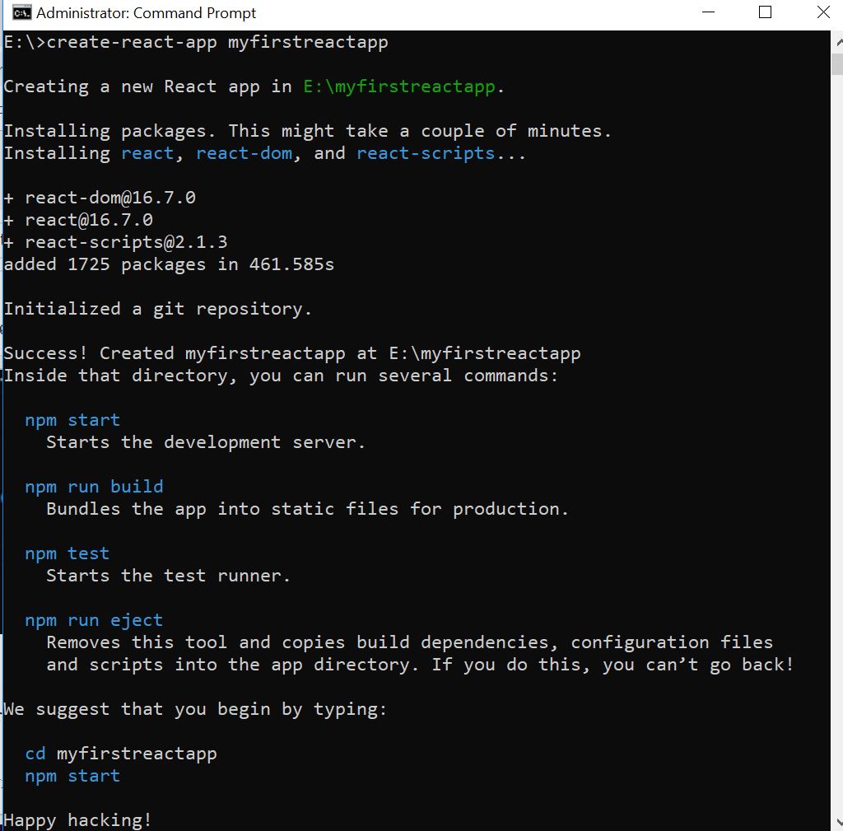Click the 'Success! Created myfirstreactapp' line

point(292,353)
